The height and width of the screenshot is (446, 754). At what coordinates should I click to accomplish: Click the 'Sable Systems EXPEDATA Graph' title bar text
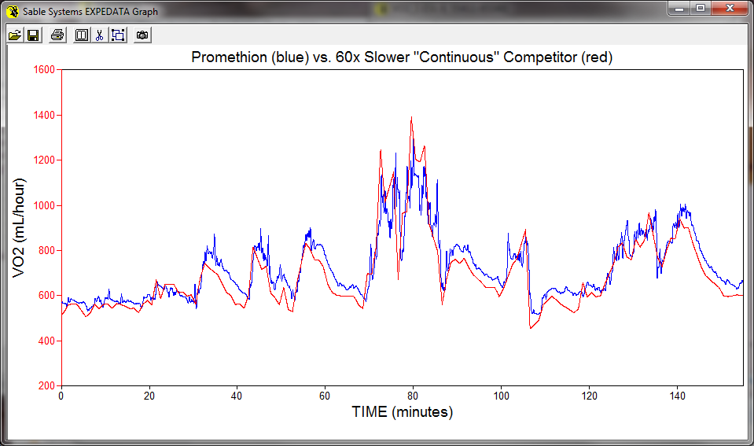tap(90, 12)
